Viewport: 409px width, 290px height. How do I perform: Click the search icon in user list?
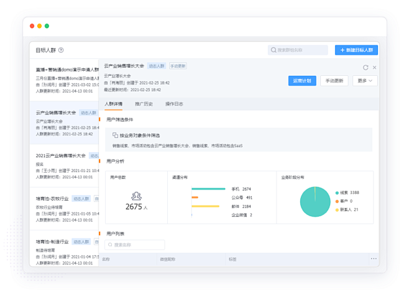pos(109,245)
